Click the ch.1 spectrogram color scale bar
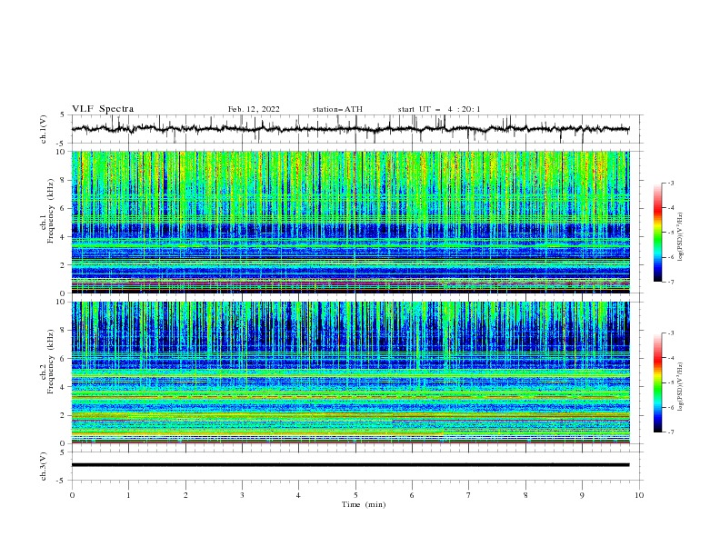The height and width of the screenshot is (556, 720). pos(657,233)
